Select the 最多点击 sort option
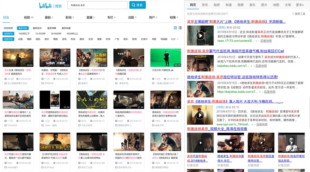This screenshot has height=172, width=310. (x=23, y=28)
